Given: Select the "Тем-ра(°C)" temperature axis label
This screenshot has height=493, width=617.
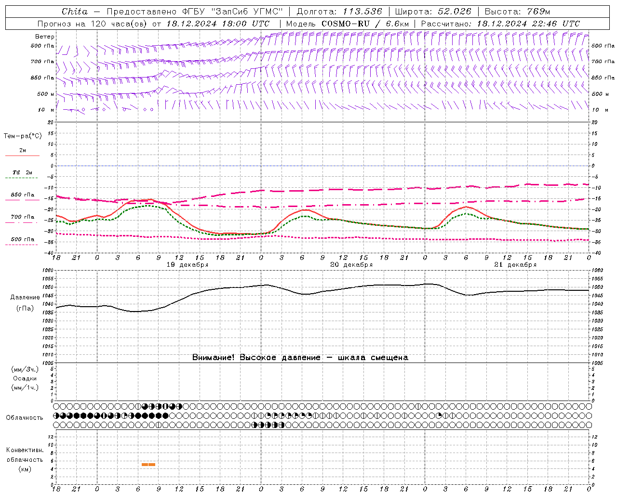Looking at the screenshot, I should pyautogui.click(x=23, y=136).
